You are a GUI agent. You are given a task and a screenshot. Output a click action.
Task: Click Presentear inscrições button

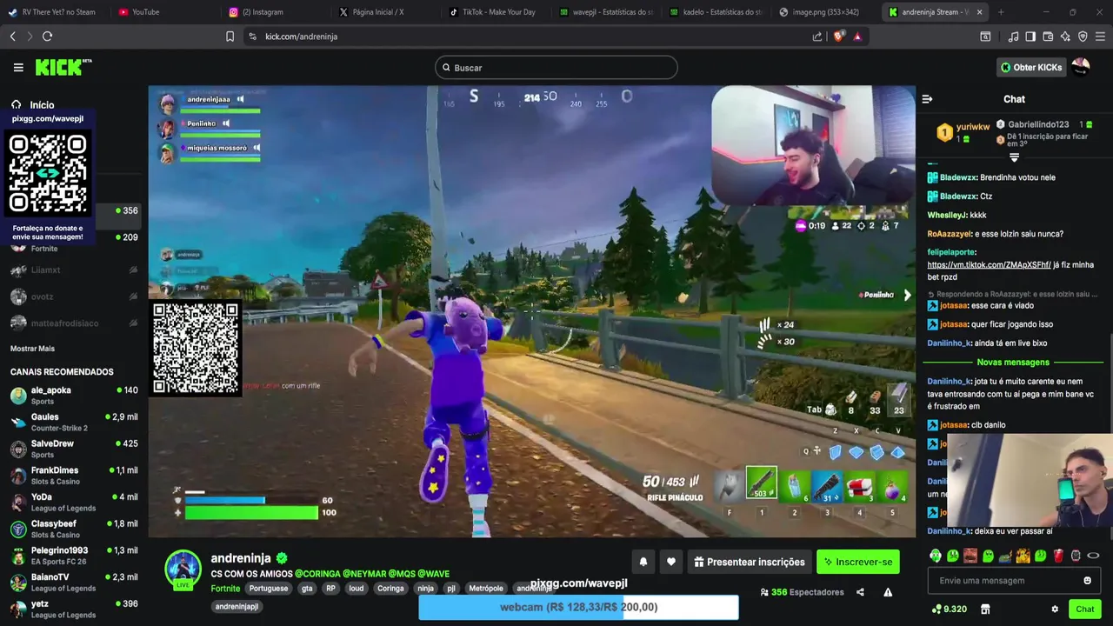750,562
